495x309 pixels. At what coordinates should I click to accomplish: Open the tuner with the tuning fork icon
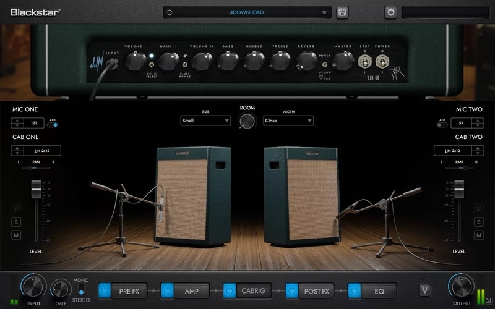tap(426, 290)
